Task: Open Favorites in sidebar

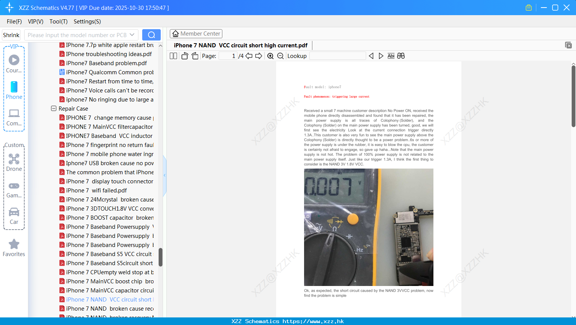Action: click(14, 248)
